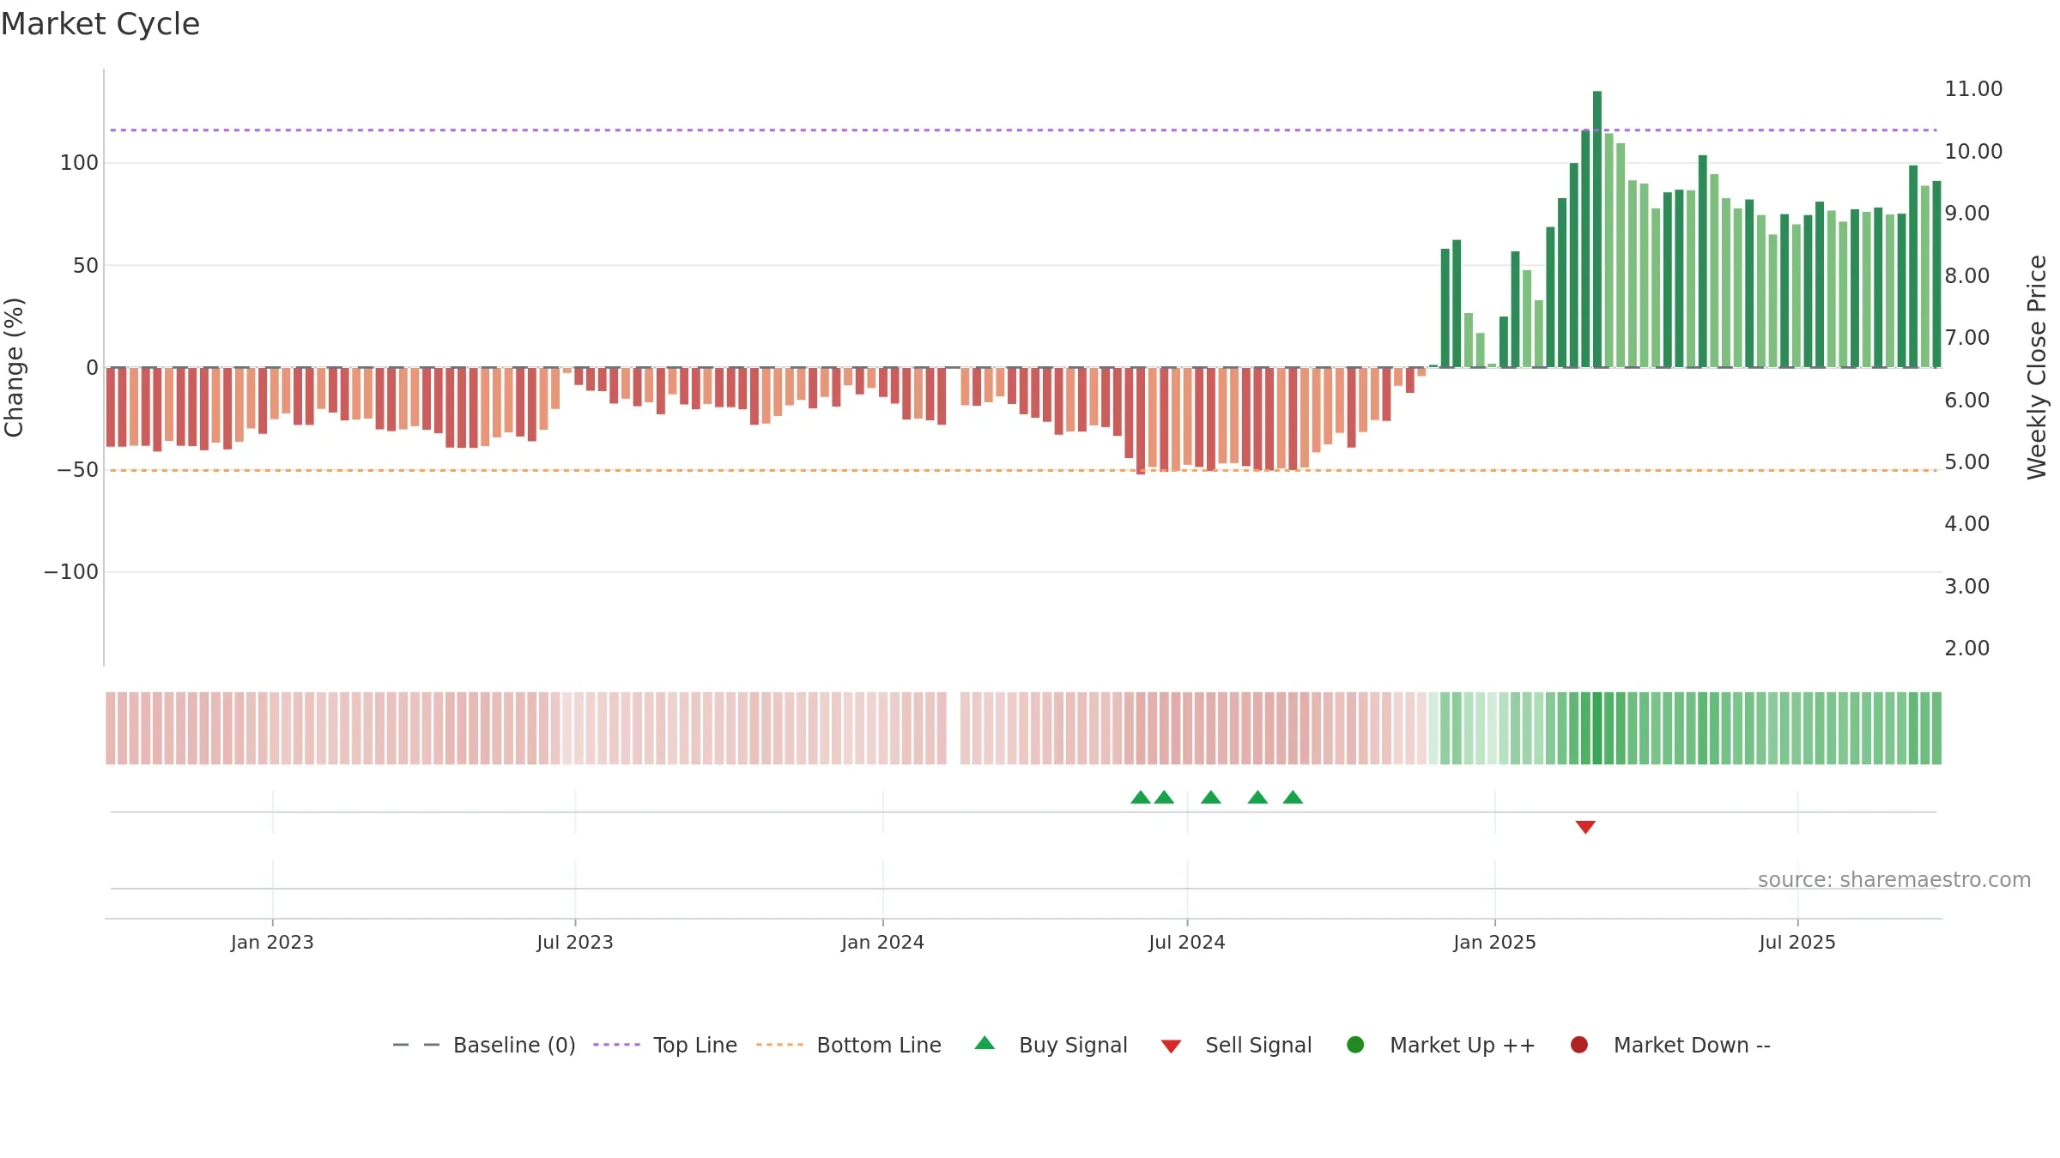Toggle the Sell Signal legend entry
This screenshot has width=2060, height=1158.
coord(1236,1045)
